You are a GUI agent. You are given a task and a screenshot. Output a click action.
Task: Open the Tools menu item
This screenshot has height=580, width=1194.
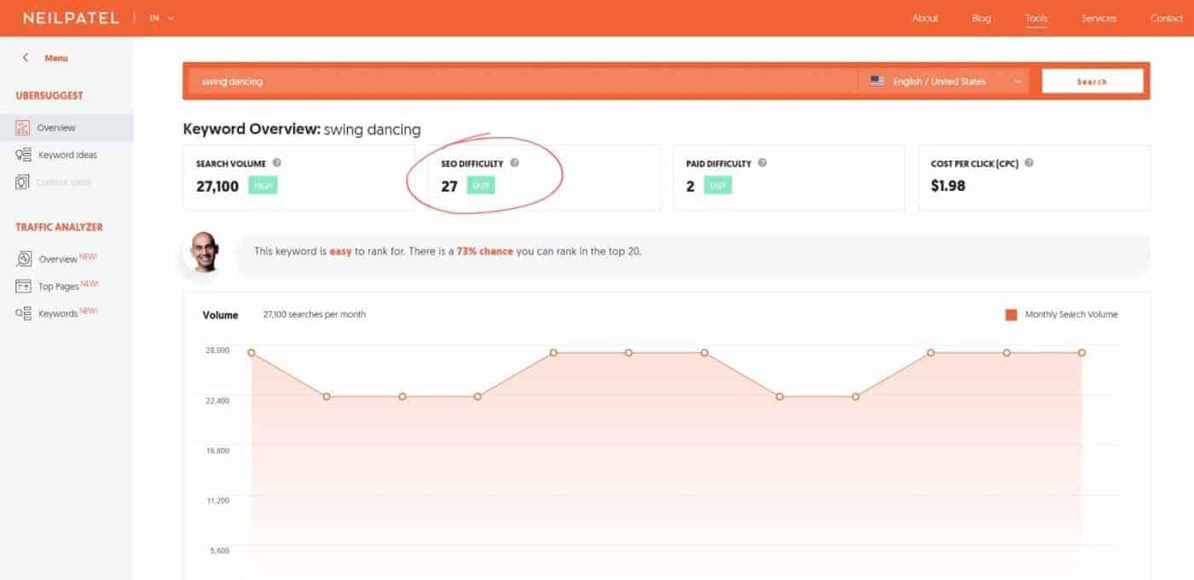pyautogui.click(x=1035, y=18)
